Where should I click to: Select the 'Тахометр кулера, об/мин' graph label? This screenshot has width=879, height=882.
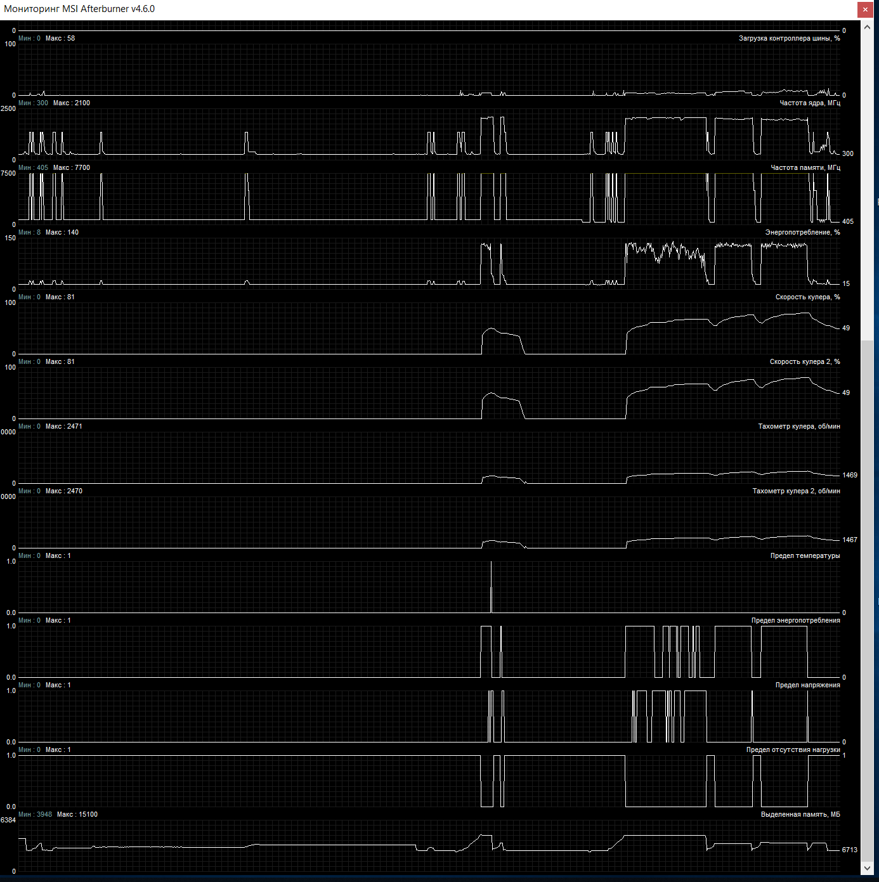(799, 426)
